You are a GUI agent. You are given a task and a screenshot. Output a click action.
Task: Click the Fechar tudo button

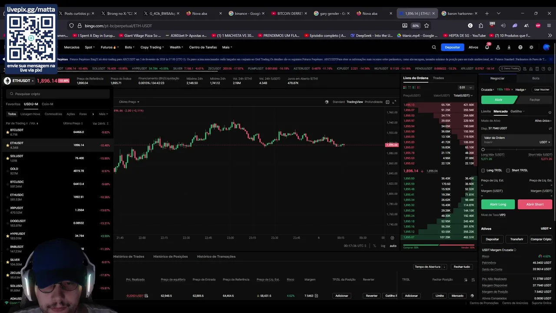pos(461,266)
